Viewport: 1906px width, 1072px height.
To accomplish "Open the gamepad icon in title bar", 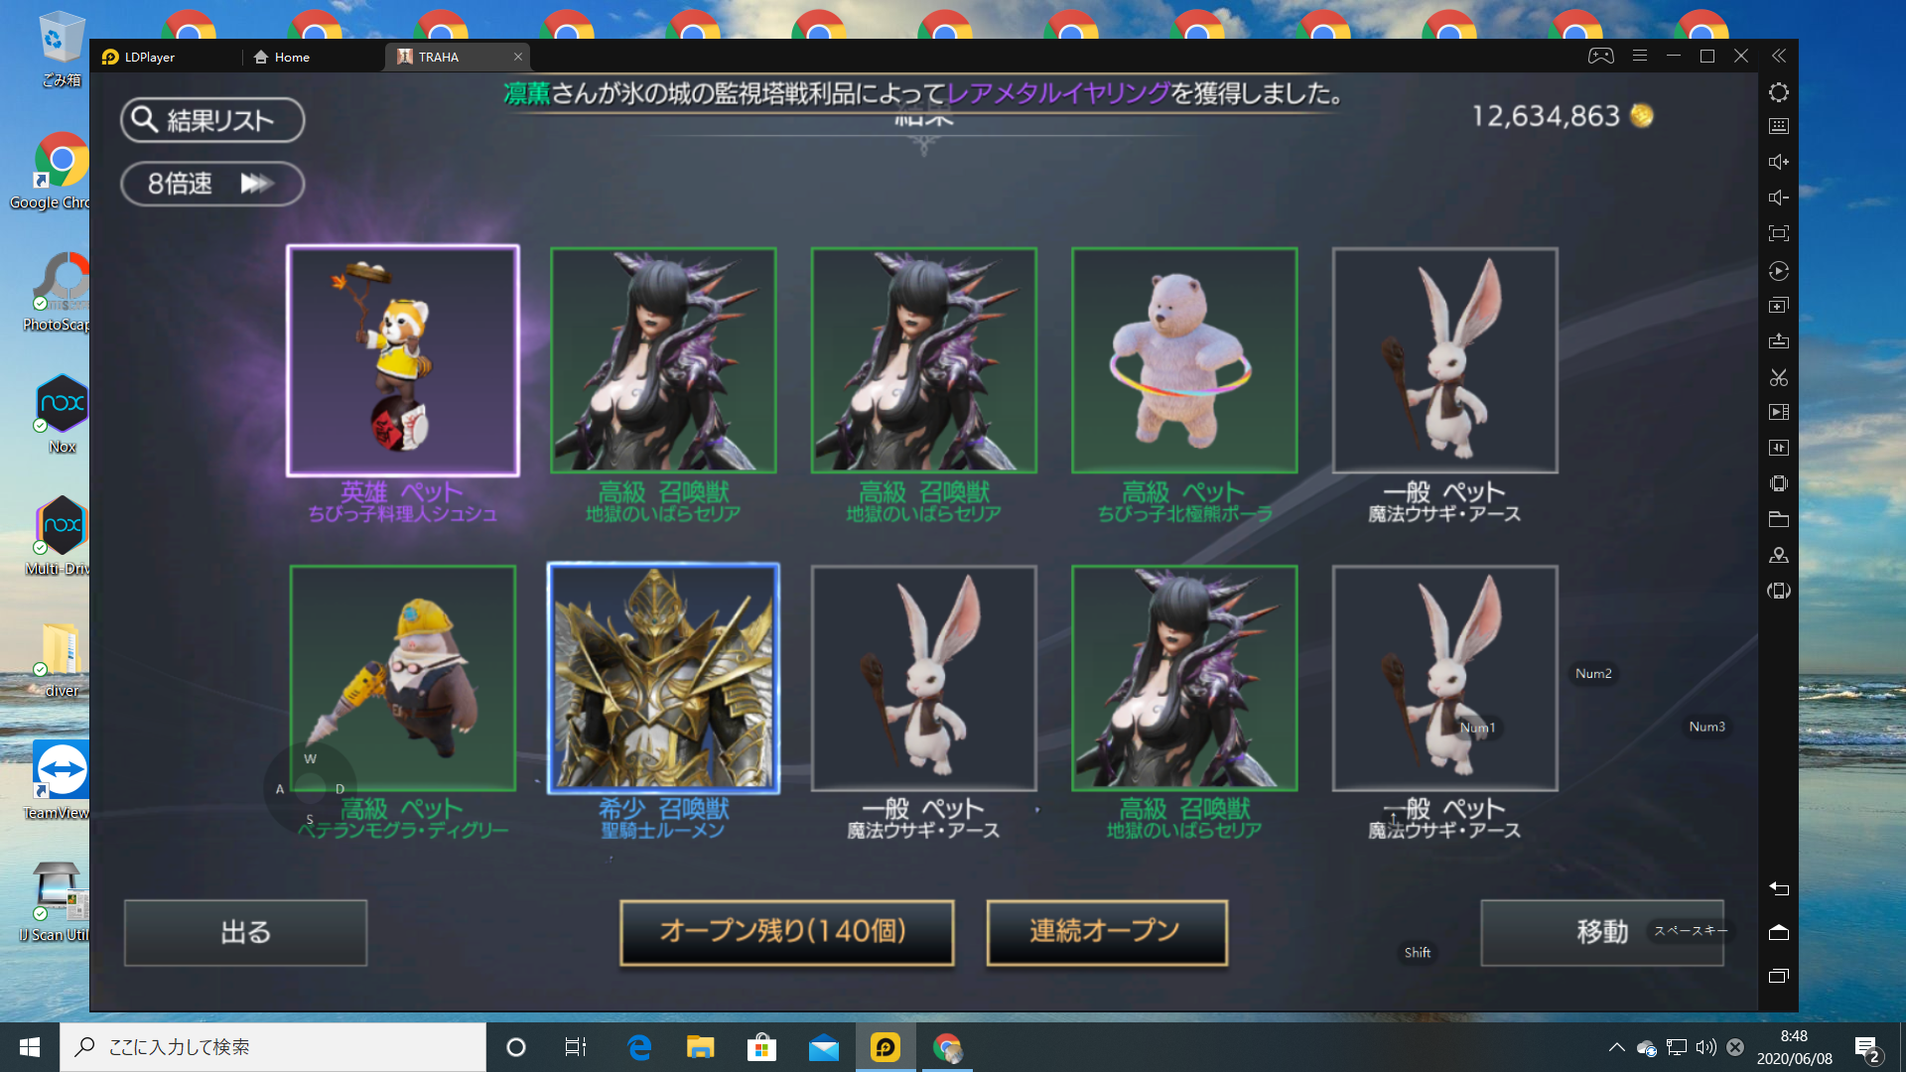I will point(1600,56).
